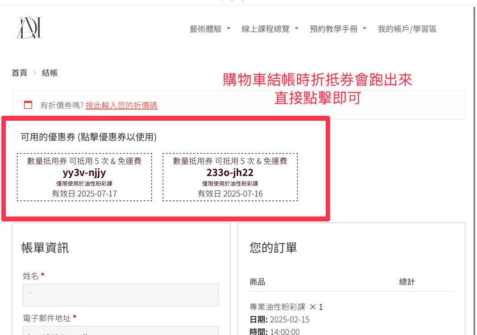Select the 預約教學手冊 menu label
The image size is (477, 335).
(333, 29)
